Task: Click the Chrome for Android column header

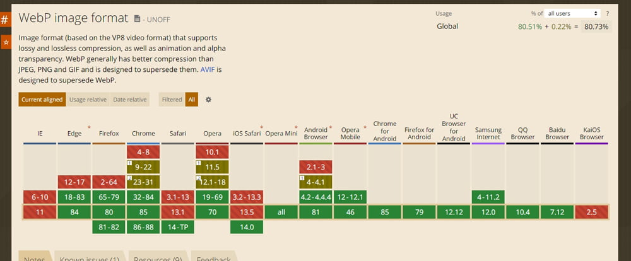Action: pyautogui.click(x=385, y=131)
